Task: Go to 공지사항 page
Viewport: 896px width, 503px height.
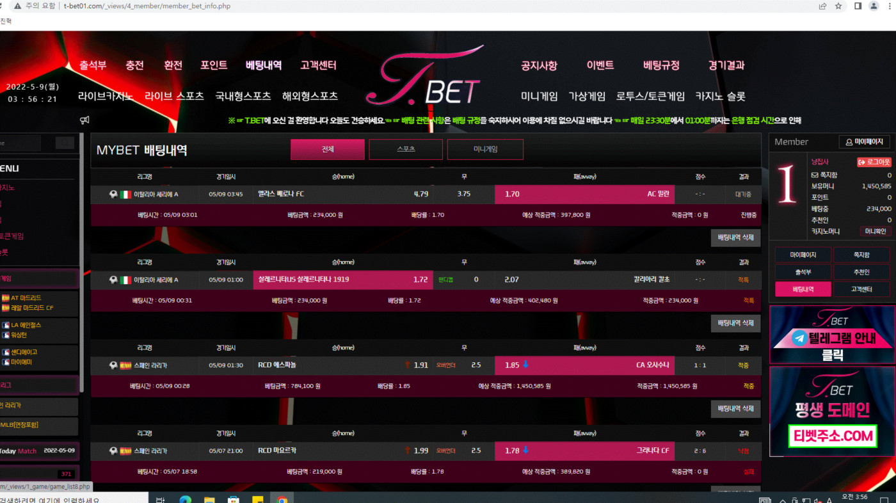Action: (539, 65)
